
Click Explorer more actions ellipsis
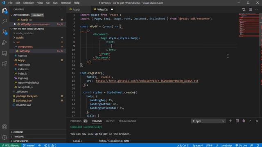[x=61, y=9]
